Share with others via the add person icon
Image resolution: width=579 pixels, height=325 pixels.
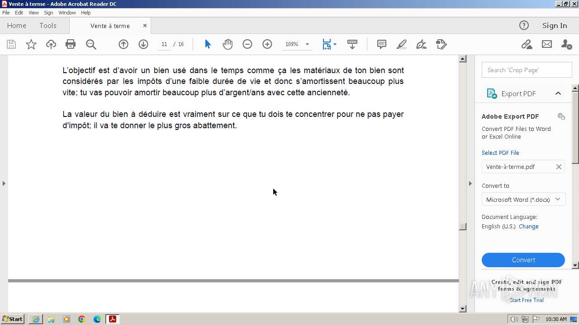coord(566,44)
